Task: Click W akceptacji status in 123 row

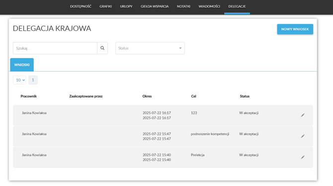Action: coord(249,113)
